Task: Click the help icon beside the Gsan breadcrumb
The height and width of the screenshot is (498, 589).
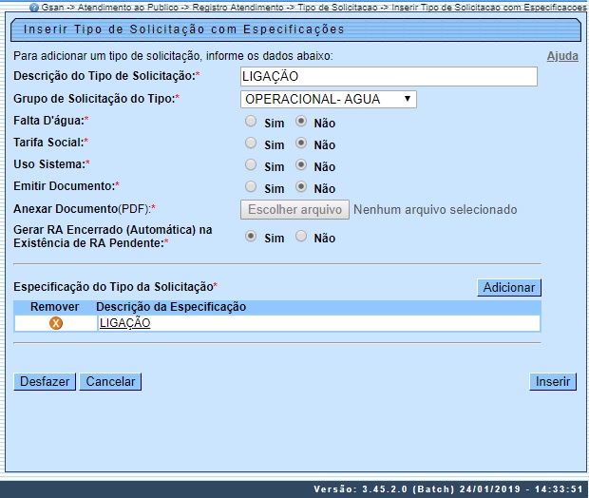Action: coord(34,7)
